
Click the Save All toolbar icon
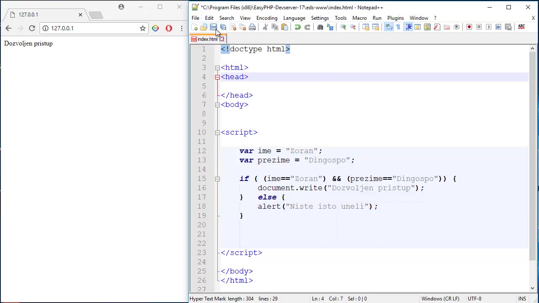tap(223, 27)
